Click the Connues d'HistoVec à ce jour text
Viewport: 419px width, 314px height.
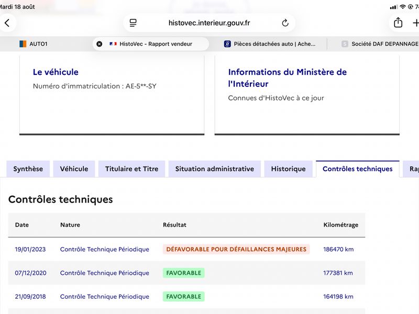coord(276,98)
